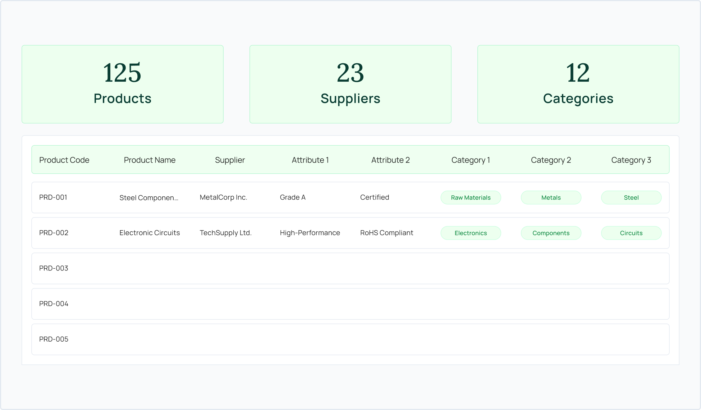Select the Electronics category tag

pyautogui.click(x=471, y=233)
